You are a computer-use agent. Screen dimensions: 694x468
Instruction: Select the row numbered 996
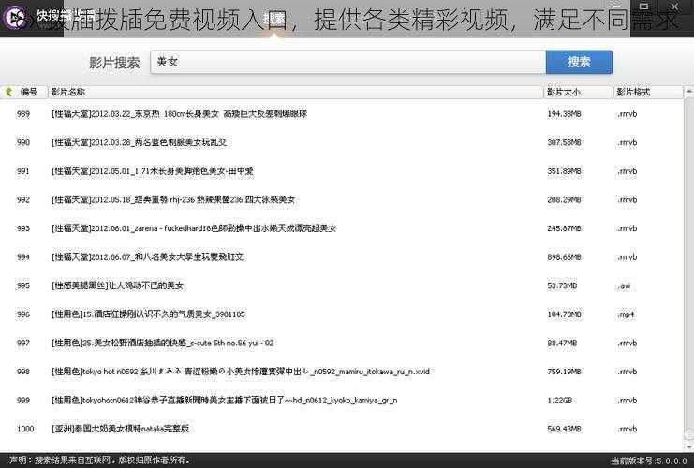pos(341,314)
